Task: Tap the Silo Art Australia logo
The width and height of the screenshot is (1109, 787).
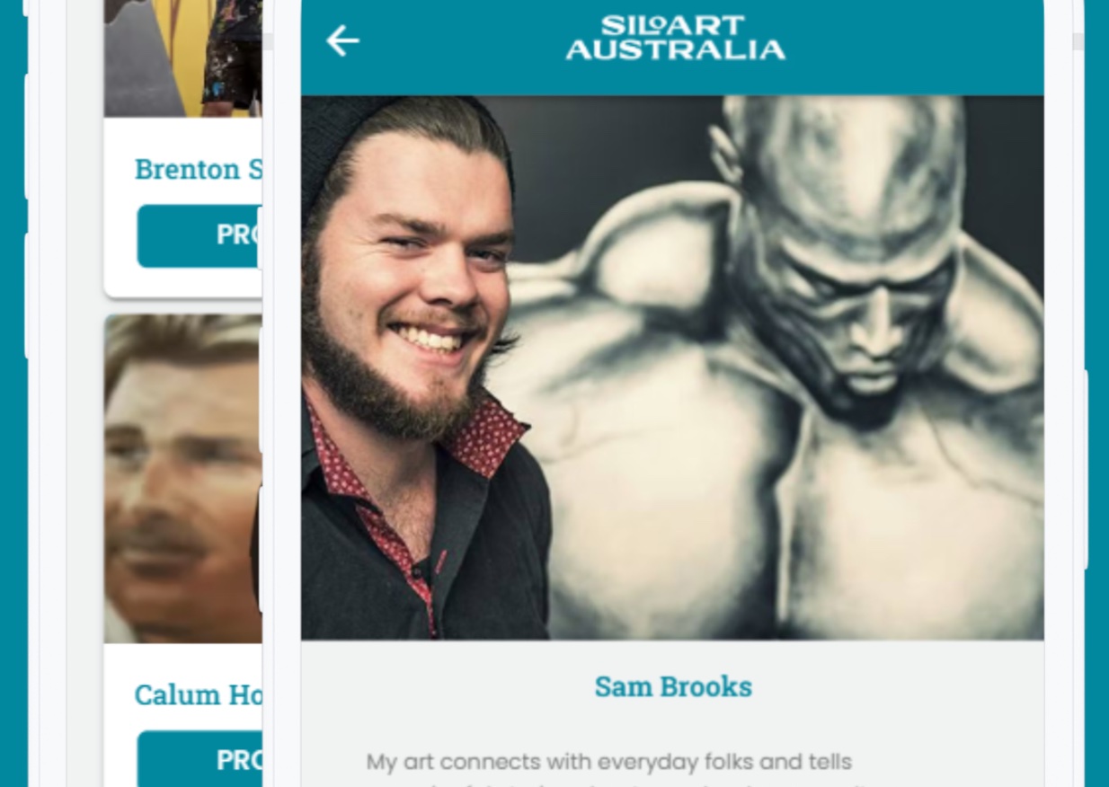Action: pyautogui.click(x=675, y=38)
